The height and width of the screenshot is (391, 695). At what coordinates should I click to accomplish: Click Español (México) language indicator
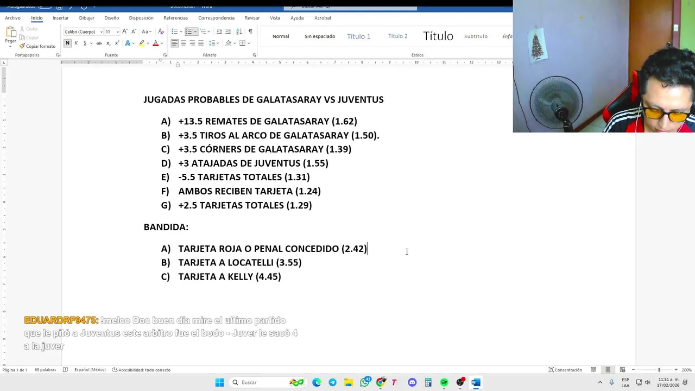[90, 370]
